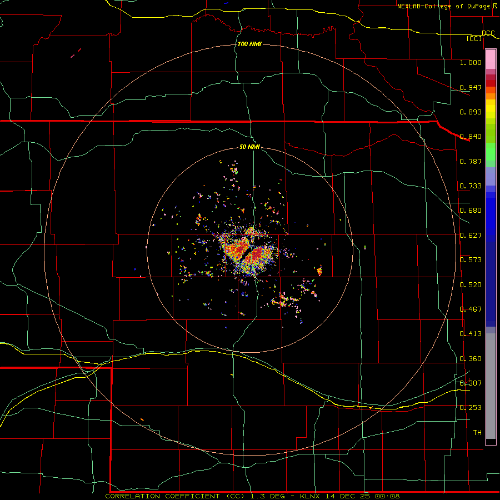This screenshot has width=500, height=500.
Task: Click the 0.627 legend value
Action: [471, 236]
